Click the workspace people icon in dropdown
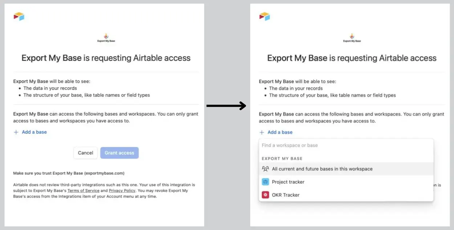Screen dimensions: 454x230 click(265, 169)
